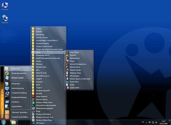Image resolution: width=171 pixels, height=125 pixels.
Task: Switch to Original Menü
Action: pyautogui.click(x=17, y=106)
